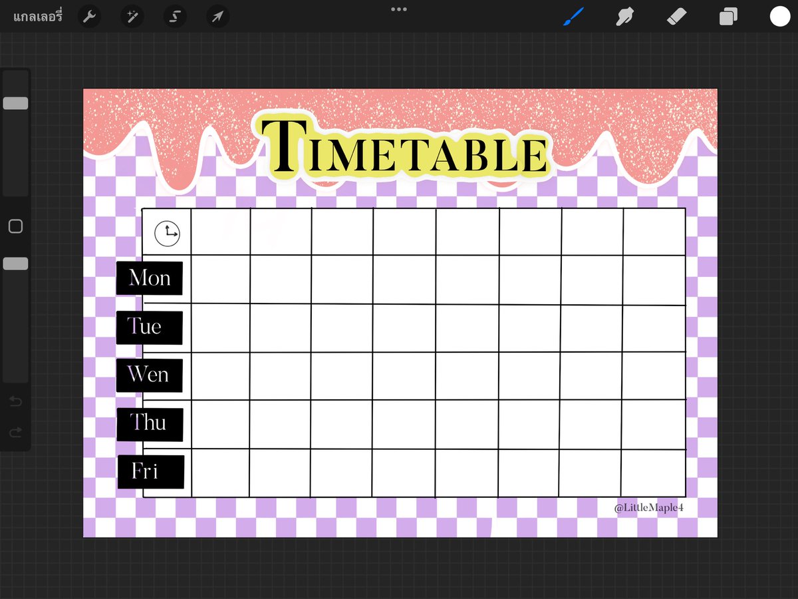Click the clock icon in the timetable
Image resolution: width=798 pixels, height=599 pixels.
click(168, 234)
